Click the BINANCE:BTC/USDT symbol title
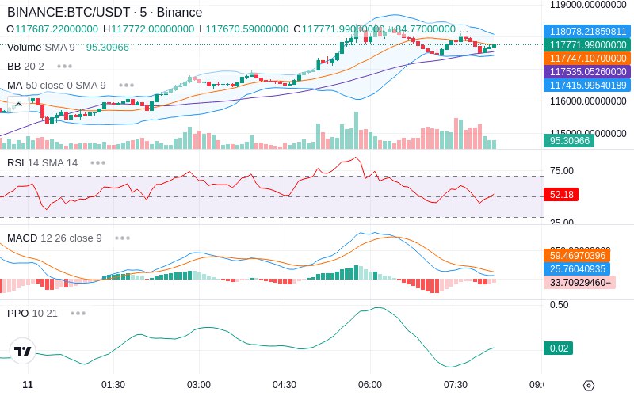This screenshot has width=634, height=396. (105, 12)
